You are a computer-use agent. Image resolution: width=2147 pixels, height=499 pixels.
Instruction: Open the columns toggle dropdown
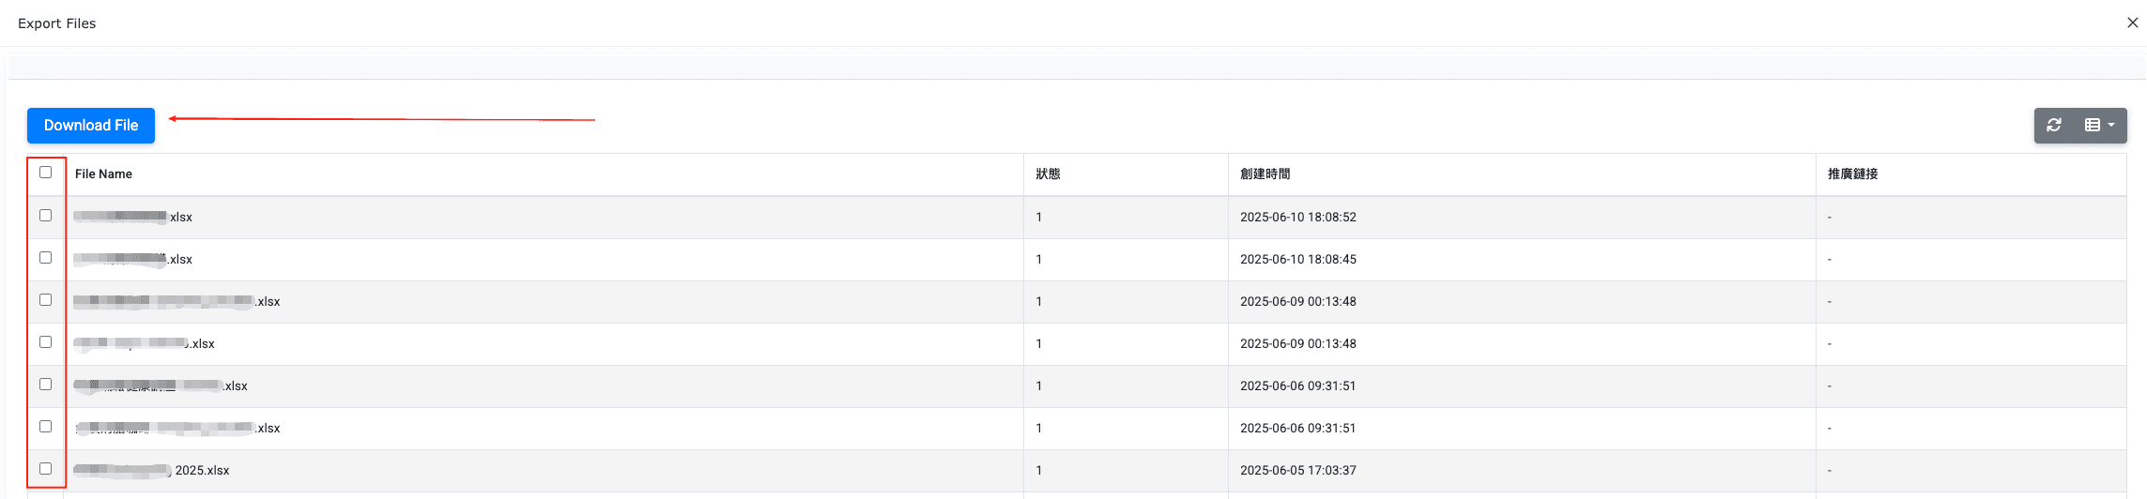[x=2099, y=126]
